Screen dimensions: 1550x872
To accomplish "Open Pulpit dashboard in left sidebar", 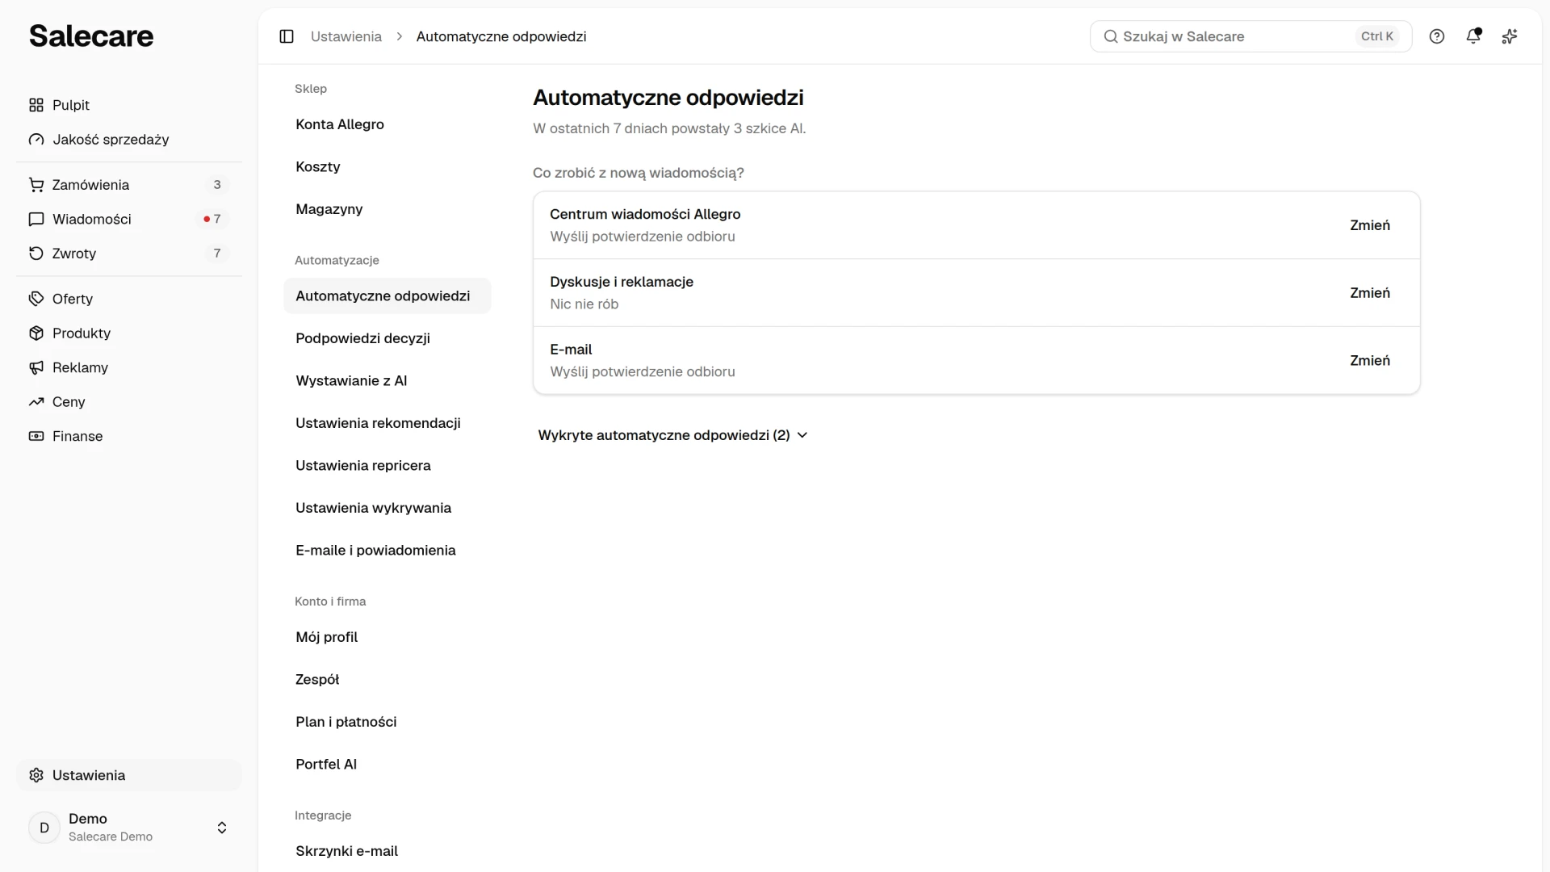I will pos(129,105).
